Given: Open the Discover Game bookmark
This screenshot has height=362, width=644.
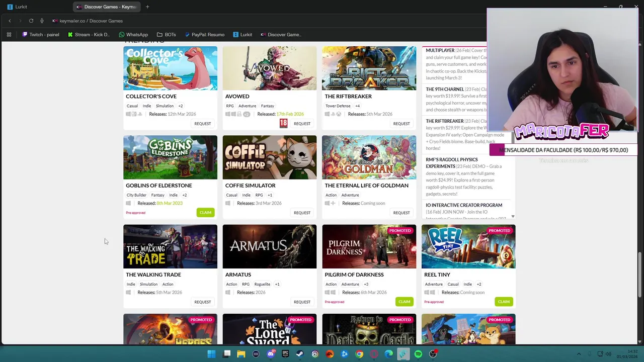Looking at the screenshot, I should click(x=281, y=35).
